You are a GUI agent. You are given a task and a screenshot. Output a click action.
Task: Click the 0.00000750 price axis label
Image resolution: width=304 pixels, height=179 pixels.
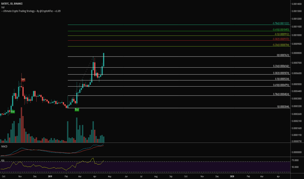point(296,142)
